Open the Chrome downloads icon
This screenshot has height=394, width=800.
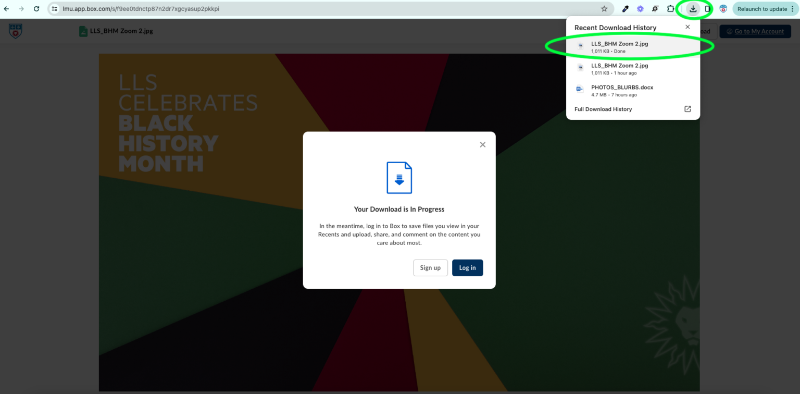[693, 8]
